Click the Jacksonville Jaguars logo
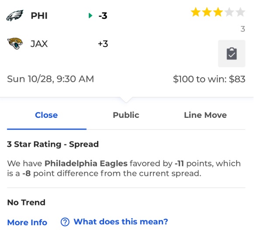 tap(15, 44)
